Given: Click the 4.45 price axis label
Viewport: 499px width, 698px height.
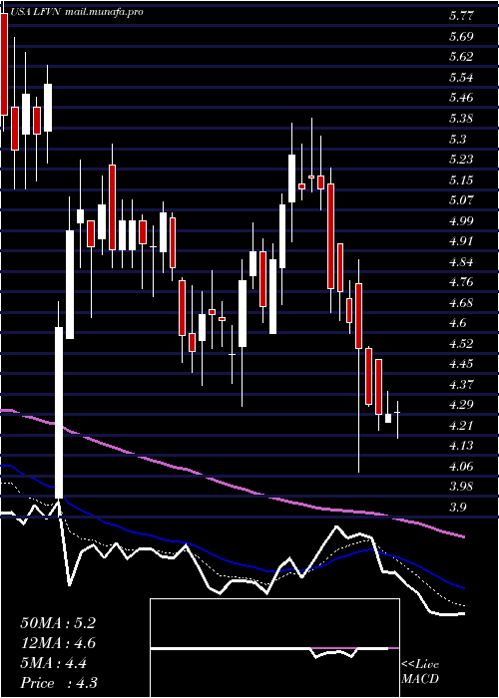Looking at the screenshot, I should [x=461, y=364].
